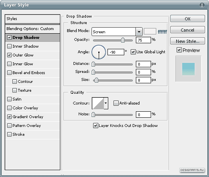
Task: Open the Blend Mode dropdown arrow
Action: coord(139,32)
